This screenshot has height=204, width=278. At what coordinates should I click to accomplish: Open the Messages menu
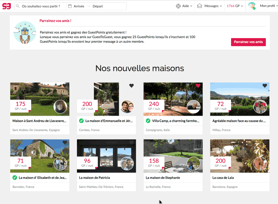tap(213, 6)
